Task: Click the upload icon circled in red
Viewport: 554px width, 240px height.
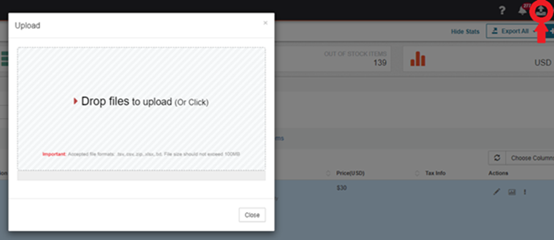Action: 540,11
